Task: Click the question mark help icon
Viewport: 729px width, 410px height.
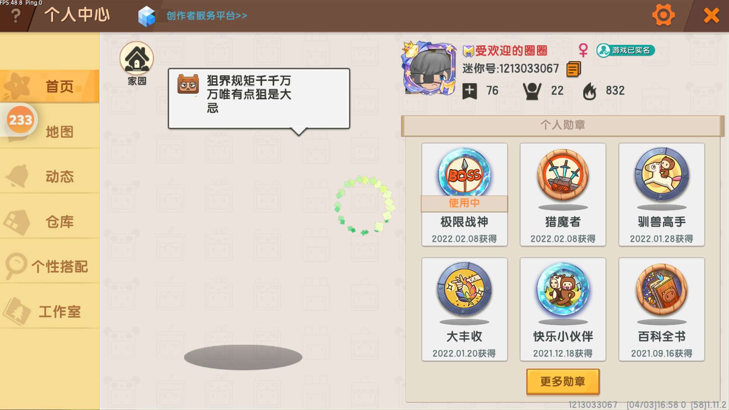Action: tap(16, 16)
